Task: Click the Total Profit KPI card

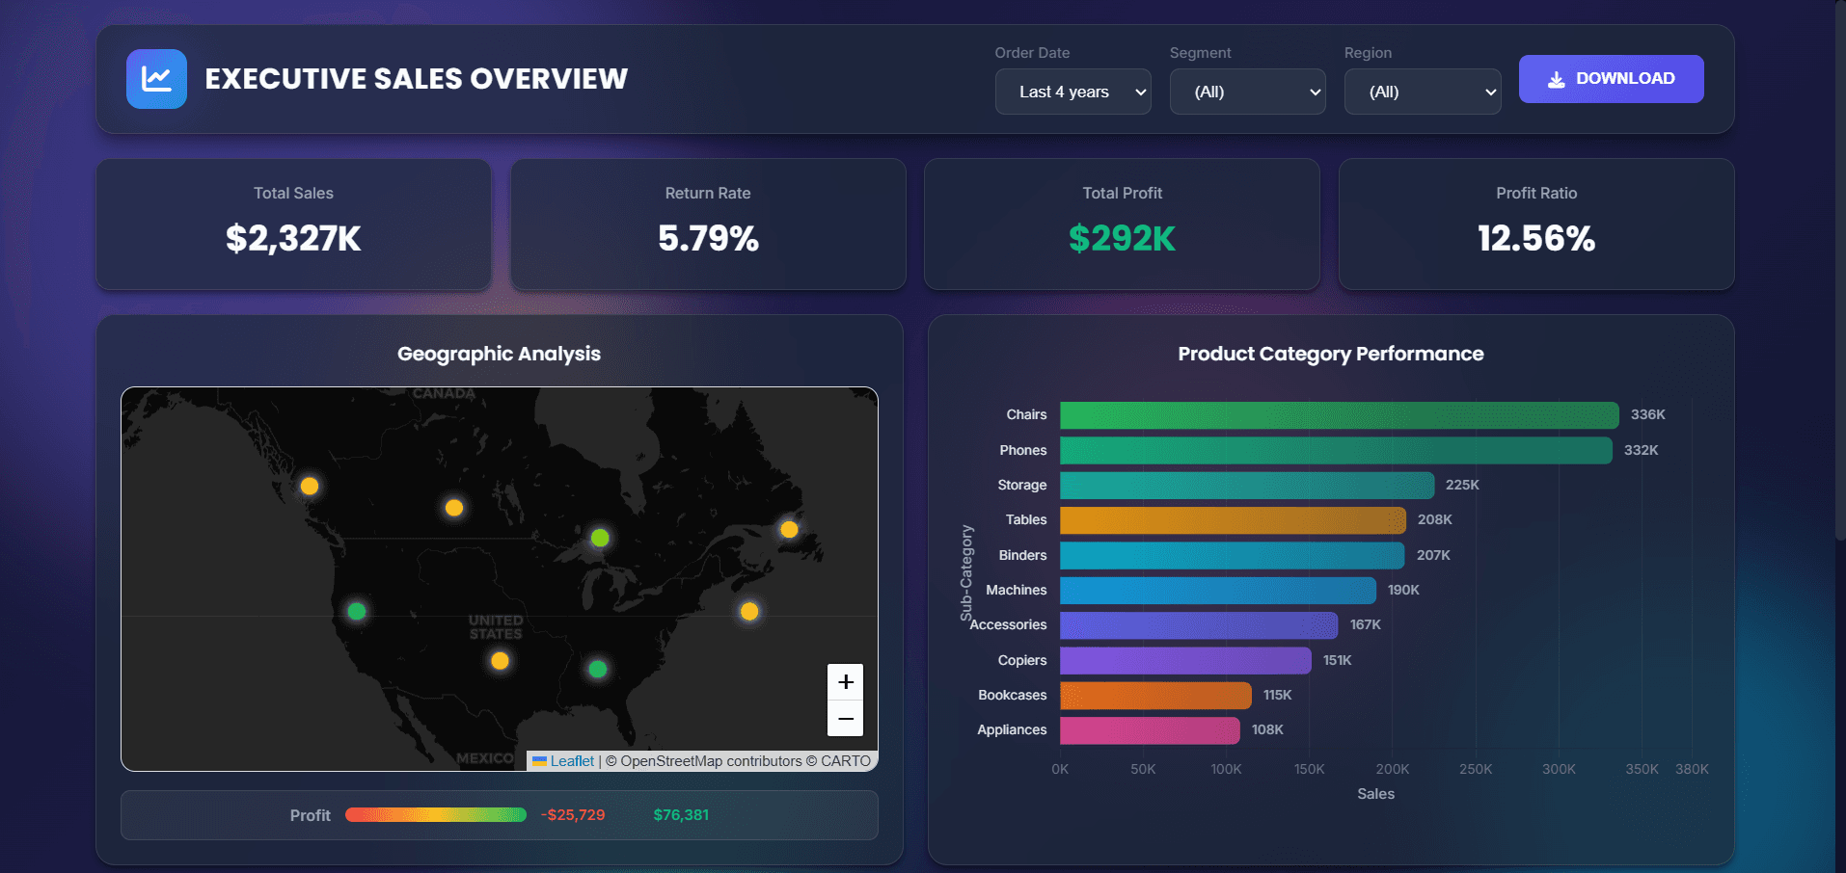Action: coord(1122,225)
